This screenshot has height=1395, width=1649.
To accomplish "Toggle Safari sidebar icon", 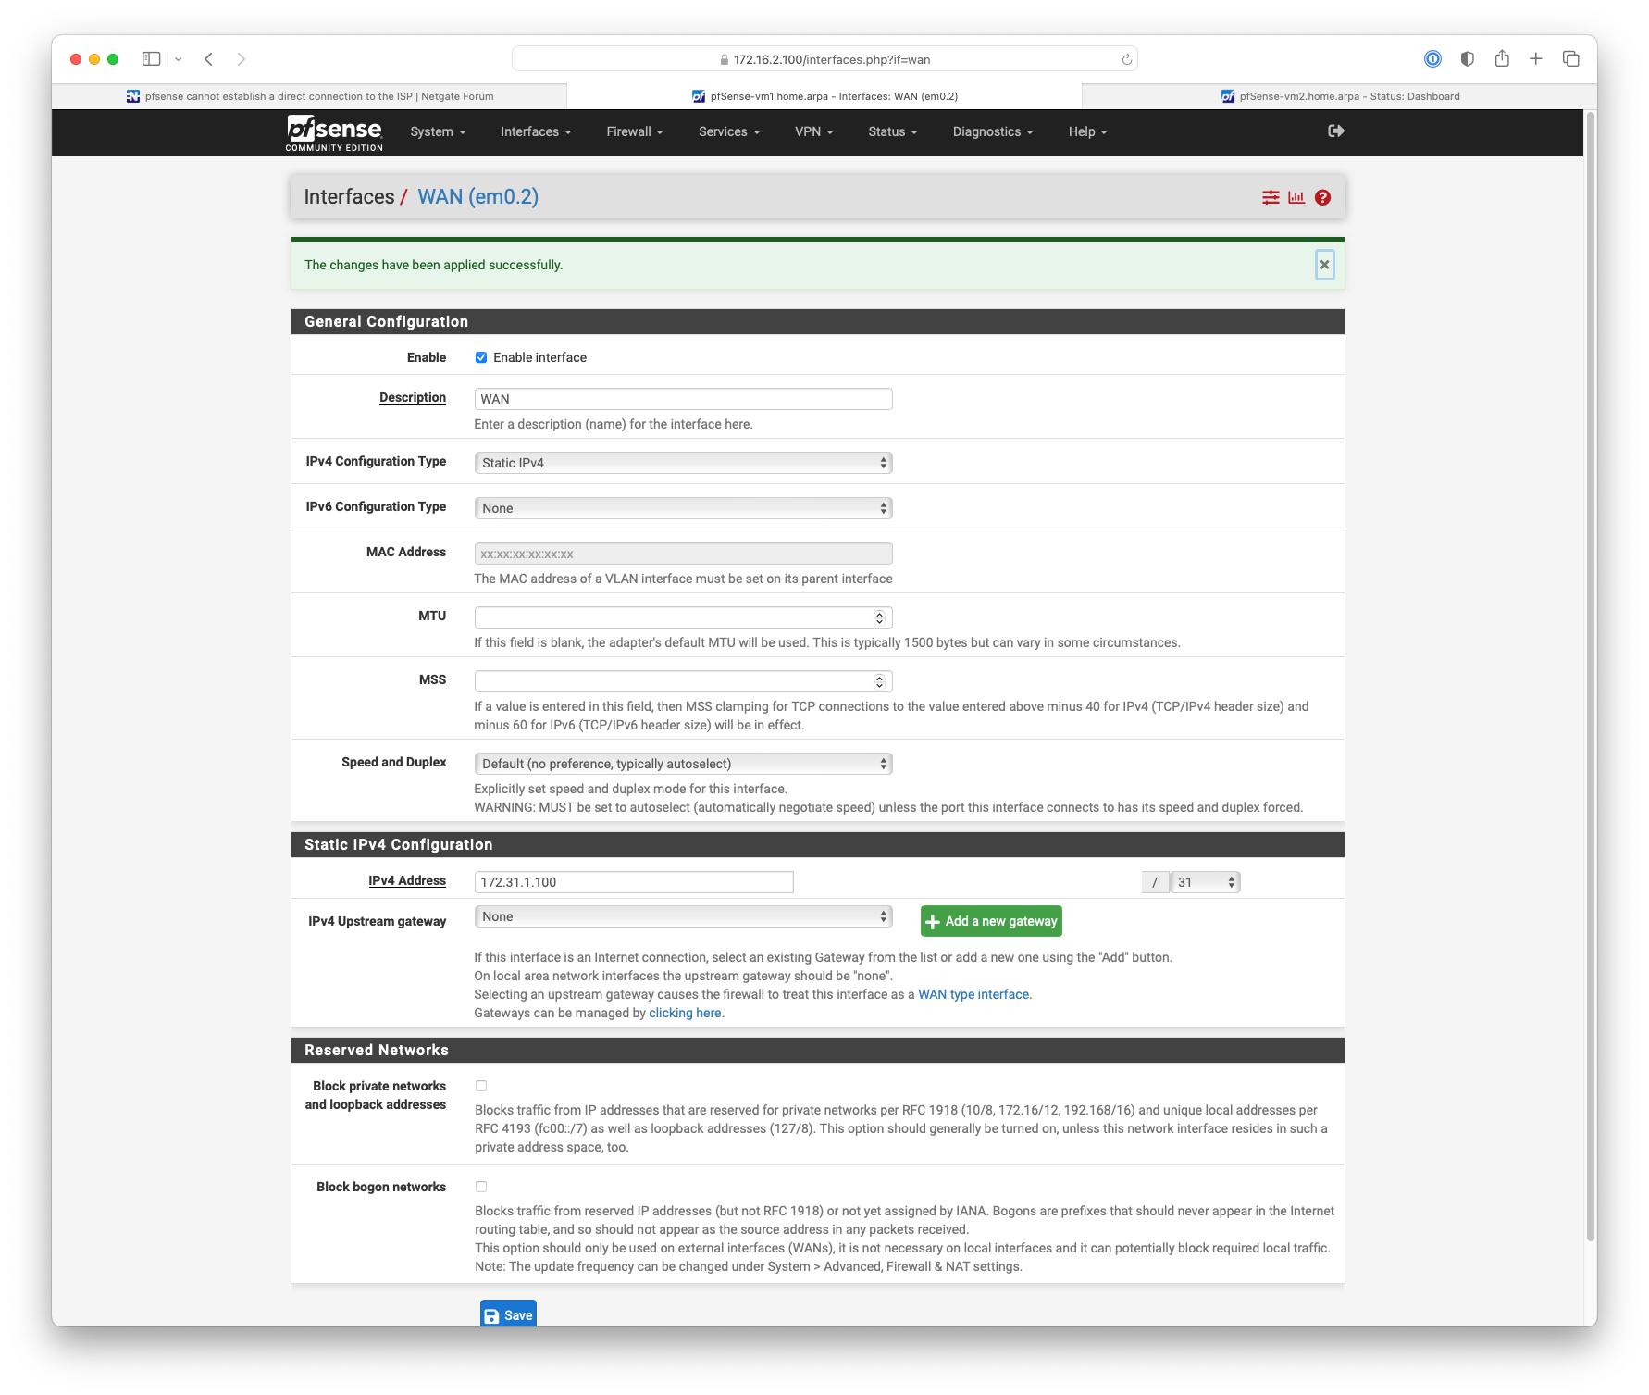I will coord(152,59).
